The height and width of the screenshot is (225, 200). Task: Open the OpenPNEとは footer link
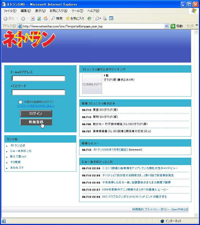click(x=180, y=209)
